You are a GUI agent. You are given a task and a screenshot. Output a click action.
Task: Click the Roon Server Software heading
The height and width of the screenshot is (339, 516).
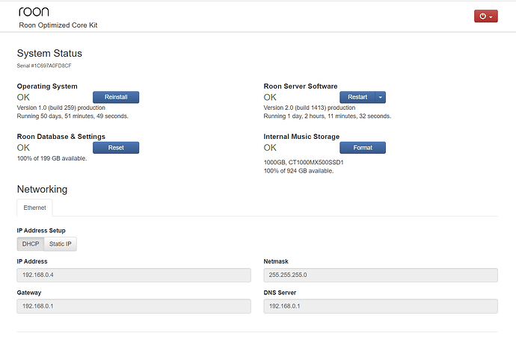[301, 87]
